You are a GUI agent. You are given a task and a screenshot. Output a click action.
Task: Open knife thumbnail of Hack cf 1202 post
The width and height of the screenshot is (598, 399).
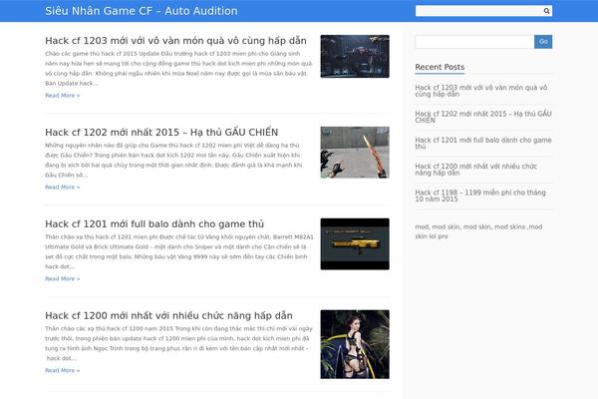(355, 153)
